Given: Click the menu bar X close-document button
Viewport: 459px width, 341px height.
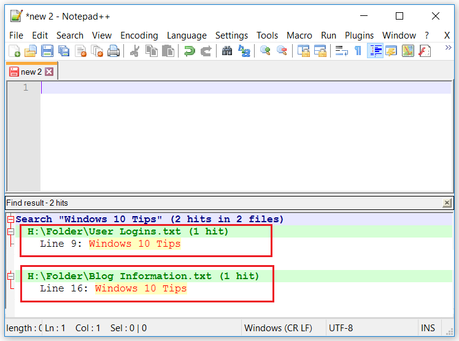Looking at the screenshot, I should click(x=447, y=36).
